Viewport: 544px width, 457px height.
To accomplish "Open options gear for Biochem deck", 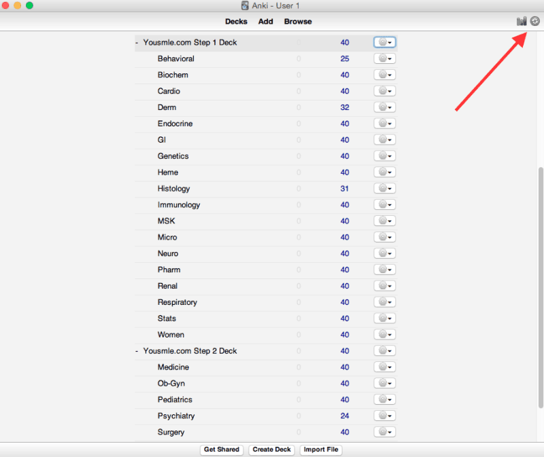I will pos(385,75).
